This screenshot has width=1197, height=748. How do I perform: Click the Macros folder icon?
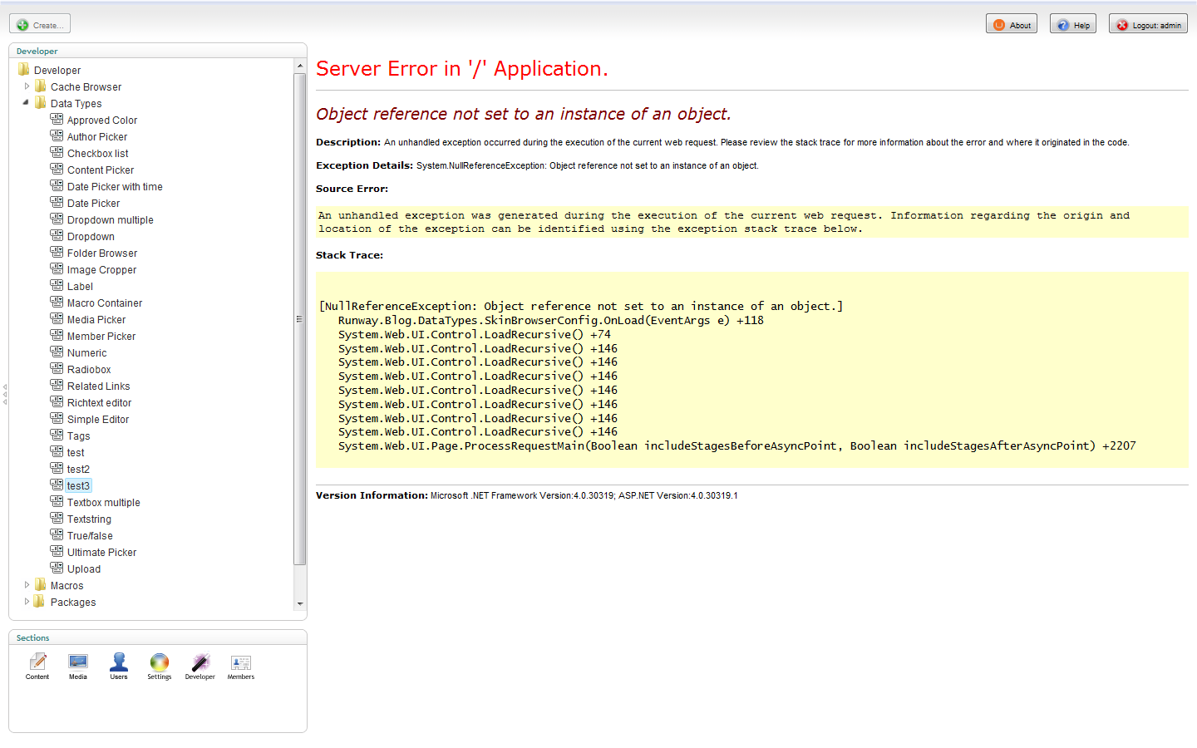click(40, 585)
